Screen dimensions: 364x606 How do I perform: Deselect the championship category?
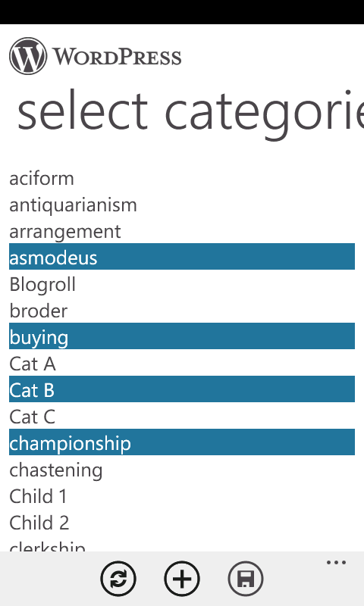pos(182,442)
